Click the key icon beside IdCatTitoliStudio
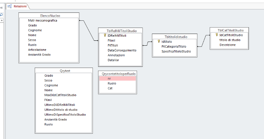 click(x=216, y=35)
